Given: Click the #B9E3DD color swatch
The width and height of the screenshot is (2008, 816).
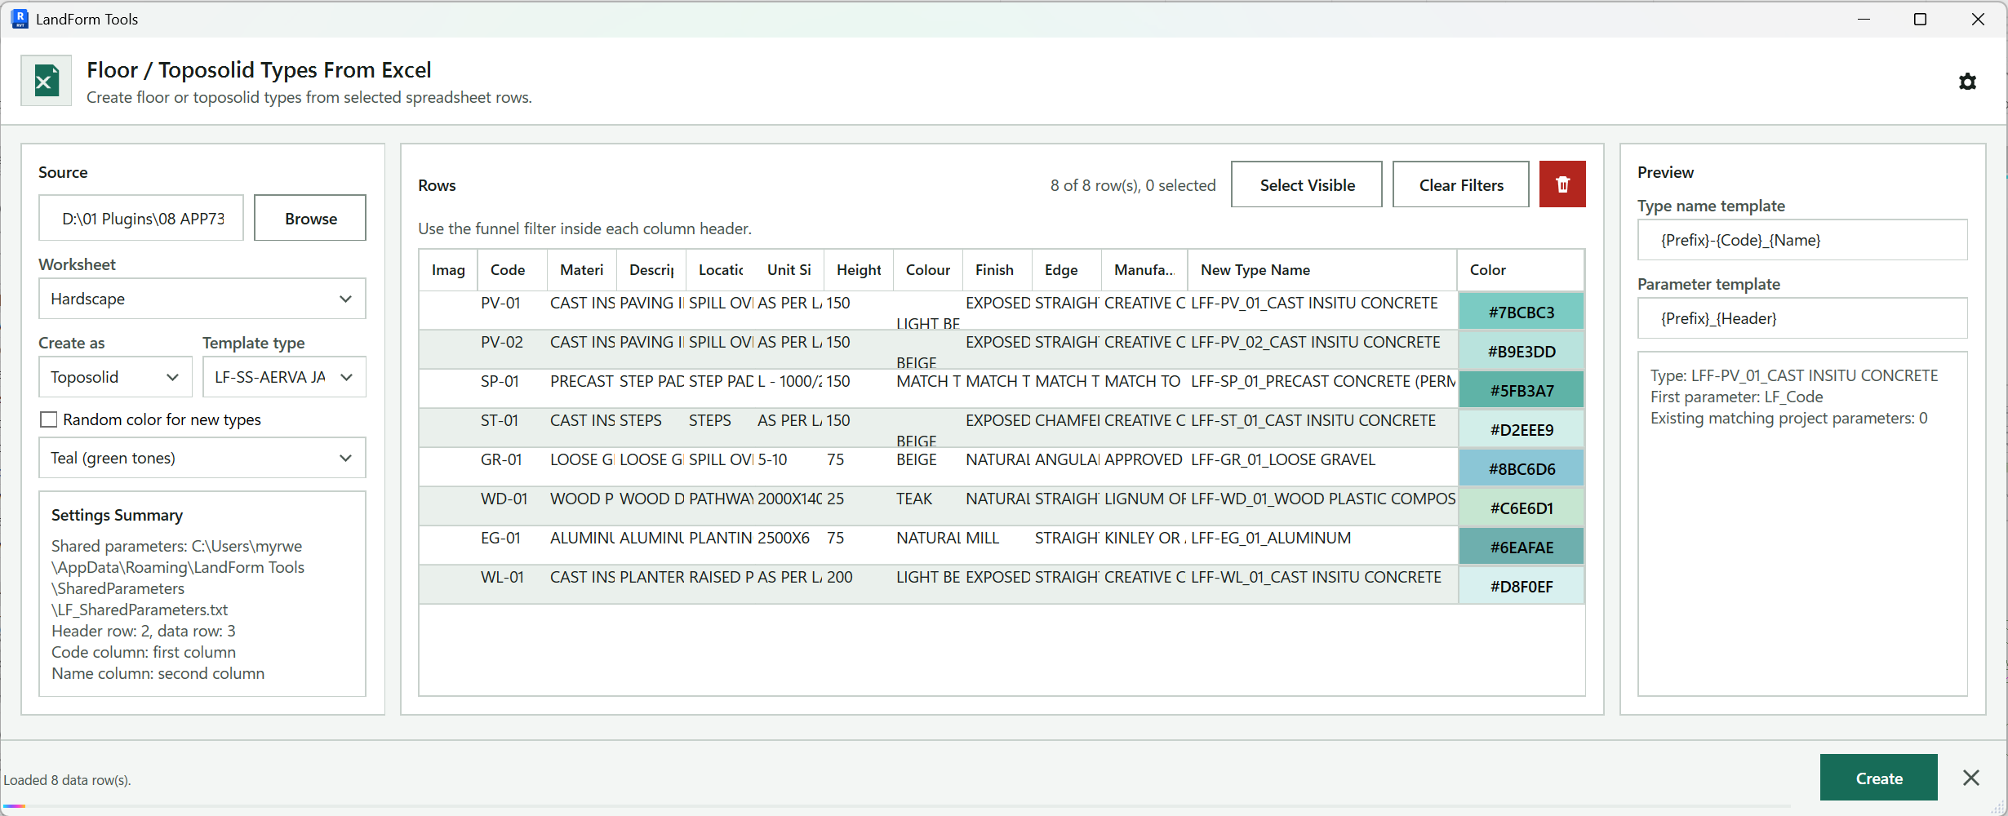Looking at the screenshot, I should [1522, 351].
